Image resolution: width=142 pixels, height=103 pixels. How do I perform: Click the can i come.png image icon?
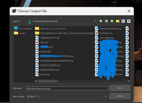[97, 38]
